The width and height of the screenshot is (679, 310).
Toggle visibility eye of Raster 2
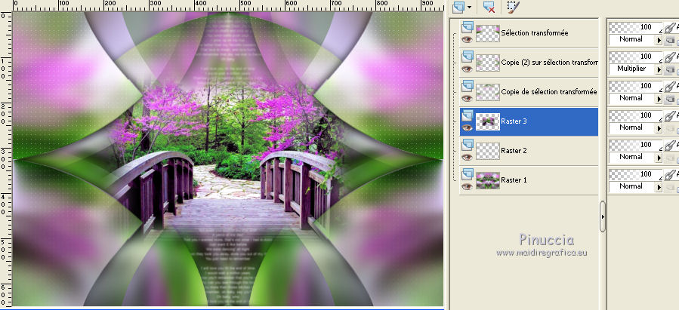pyautogui.click(x=467, y=157)
